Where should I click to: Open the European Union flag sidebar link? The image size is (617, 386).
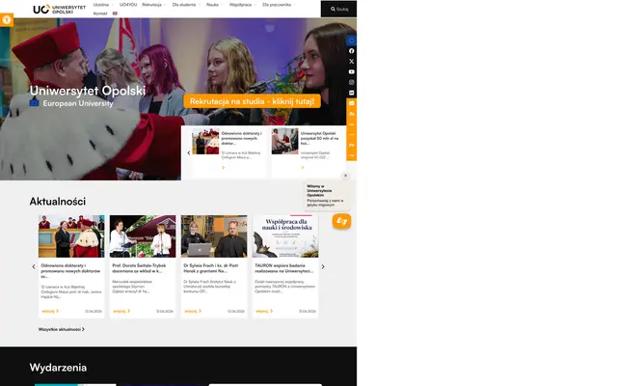(x=351, y=41)
